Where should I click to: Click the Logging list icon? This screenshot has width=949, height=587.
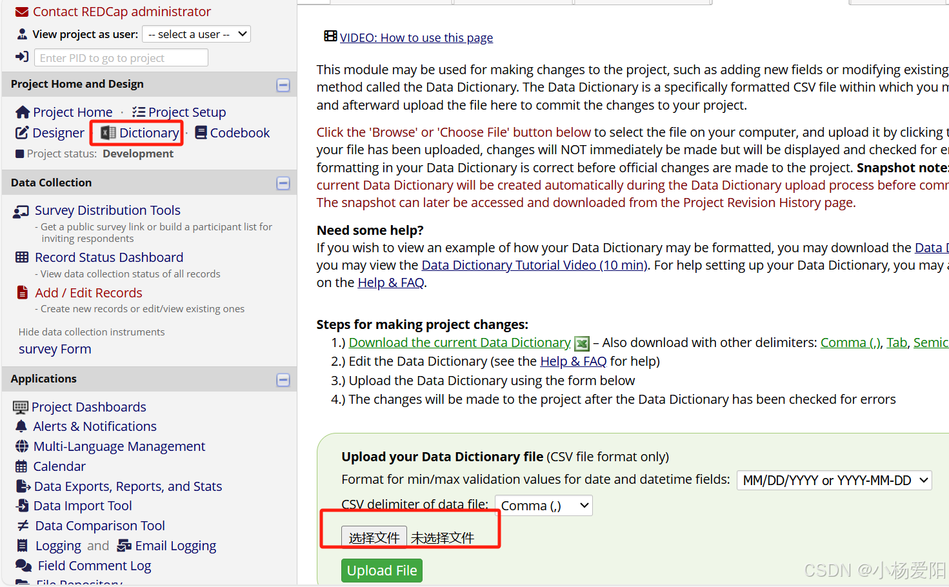coord(23,546)
